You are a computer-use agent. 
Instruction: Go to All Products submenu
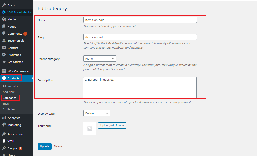click(x=10, y=86)
